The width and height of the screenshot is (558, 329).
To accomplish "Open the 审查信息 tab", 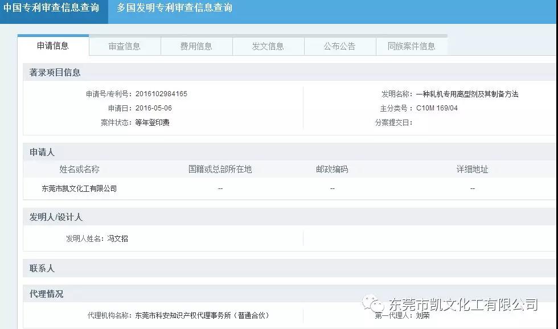I will tap(125, 46).
